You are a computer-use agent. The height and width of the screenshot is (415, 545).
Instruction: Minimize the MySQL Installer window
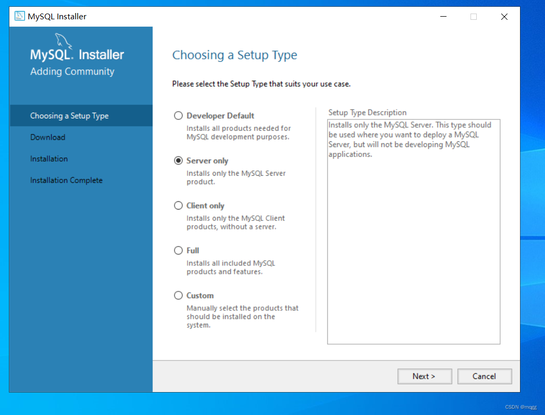pyautogui.click(x=443, y=16)
